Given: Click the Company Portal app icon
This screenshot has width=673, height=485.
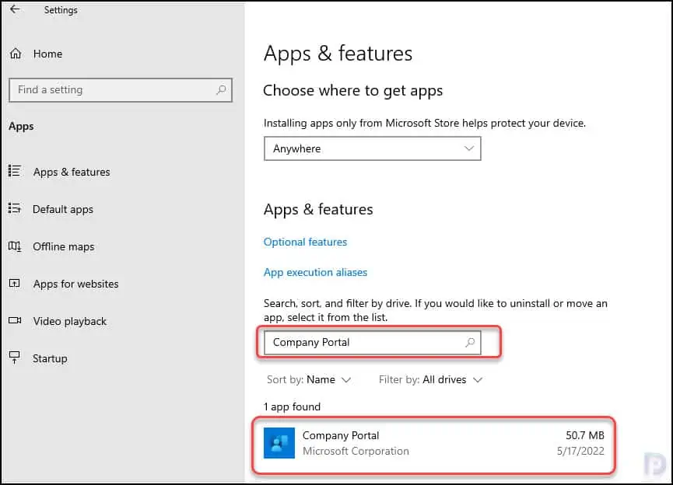Looking at the screenshot, I should 279,443.
